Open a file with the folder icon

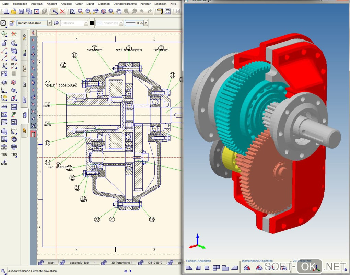(x=13, y=11)
